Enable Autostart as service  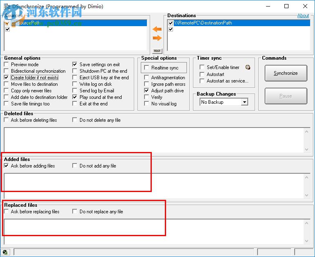click(x=202, y=81)
